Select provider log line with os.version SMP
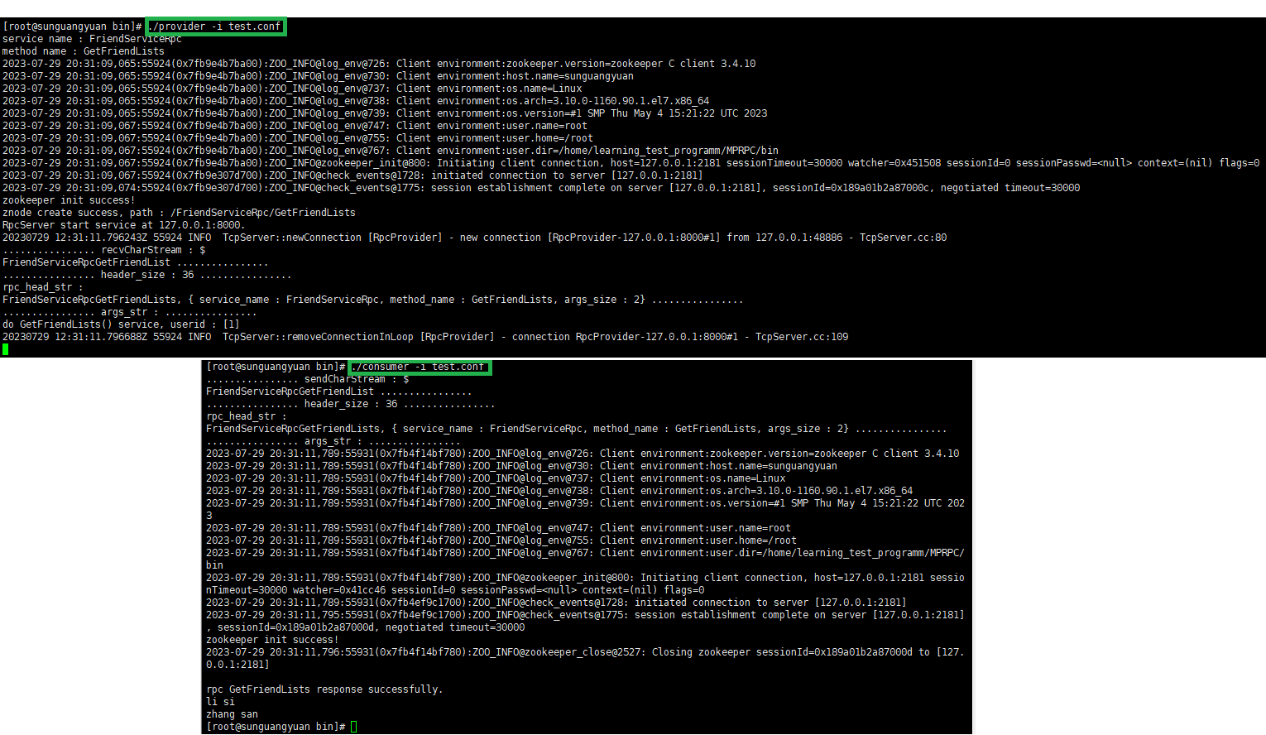Screen dimensions: 1266x735 (x=385, y=113)
